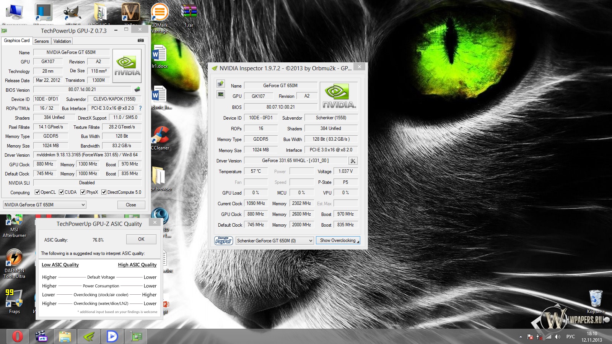
Task: Click the NVIDIA Inspector taskbar icon
Action: [x=89, y=336]
